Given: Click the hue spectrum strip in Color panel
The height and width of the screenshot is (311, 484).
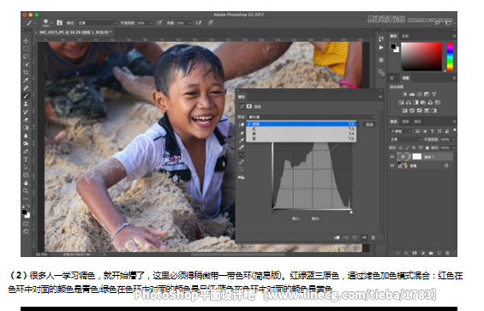Looking at the screenshot, I should (x=450, y=57).
